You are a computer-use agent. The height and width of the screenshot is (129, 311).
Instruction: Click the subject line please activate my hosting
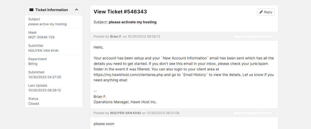coord(132,22)
